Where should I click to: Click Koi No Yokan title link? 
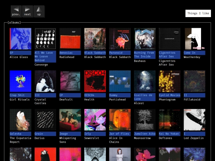coord(170,134)
